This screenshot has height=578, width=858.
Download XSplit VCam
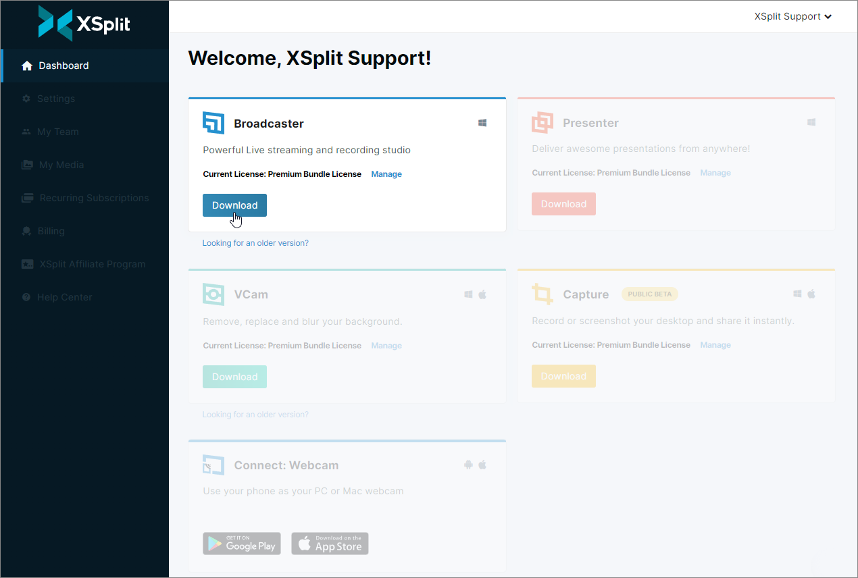tap(234, 377)
